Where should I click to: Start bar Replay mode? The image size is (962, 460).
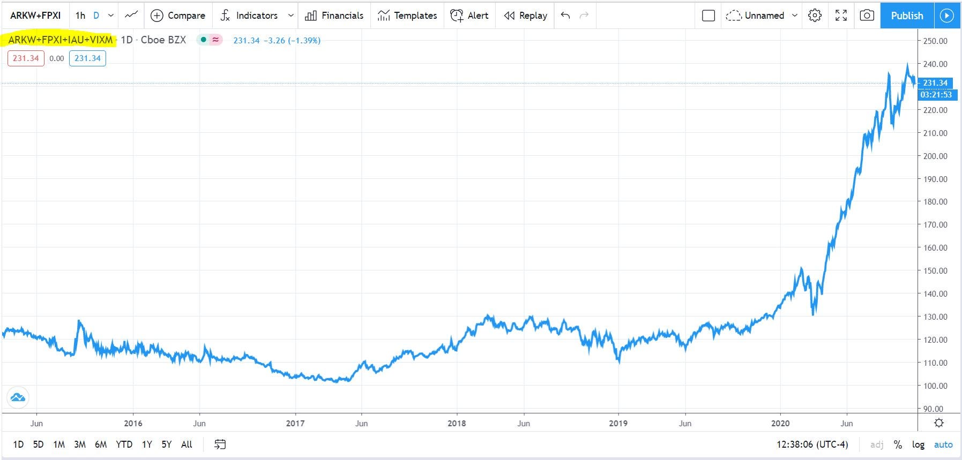(526, 16)
